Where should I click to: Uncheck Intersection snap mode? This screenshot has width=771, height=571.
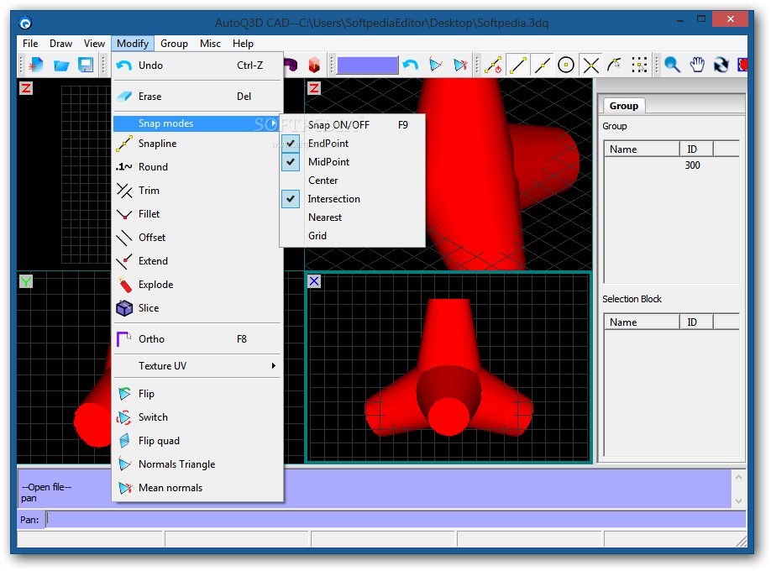[352, 199]
